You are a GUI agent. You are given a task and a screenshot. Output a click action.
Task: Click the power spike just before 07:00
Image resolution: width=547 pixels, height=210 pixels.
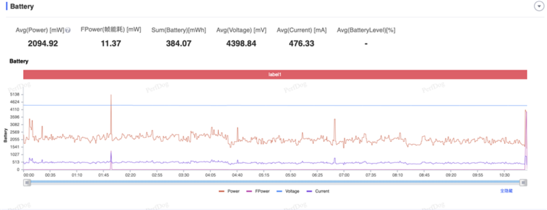click(335, 129)
